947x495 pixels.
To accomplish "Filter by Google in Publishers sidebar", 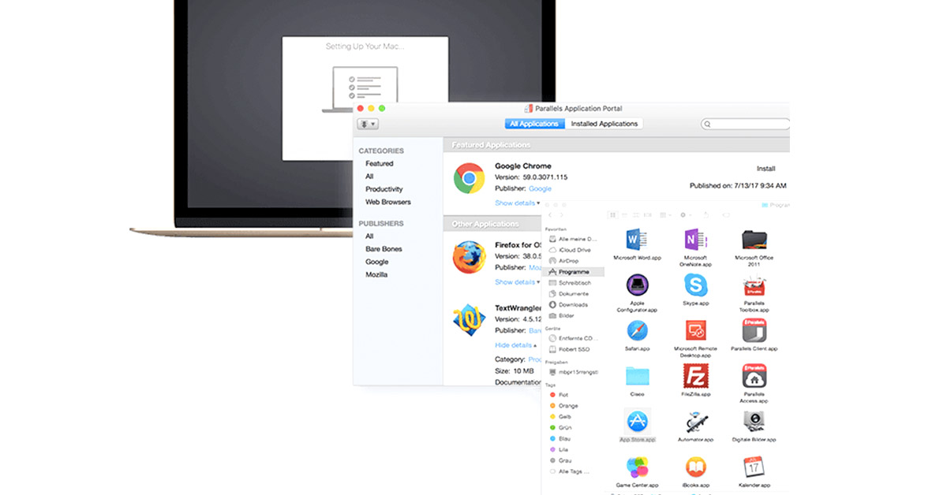I will pos(377,262).
